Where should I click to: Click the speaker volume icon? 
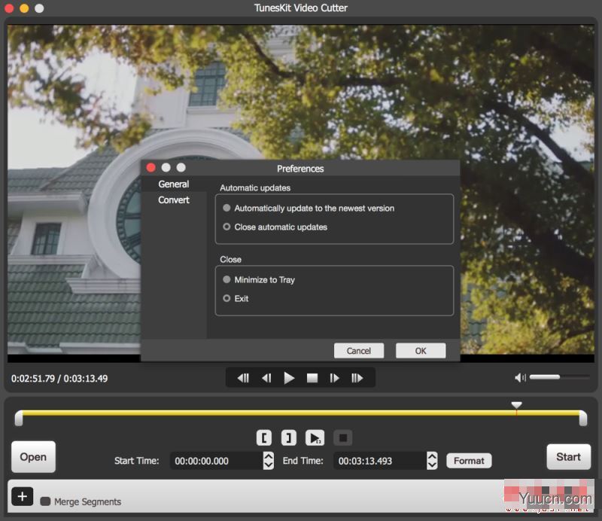520,376
